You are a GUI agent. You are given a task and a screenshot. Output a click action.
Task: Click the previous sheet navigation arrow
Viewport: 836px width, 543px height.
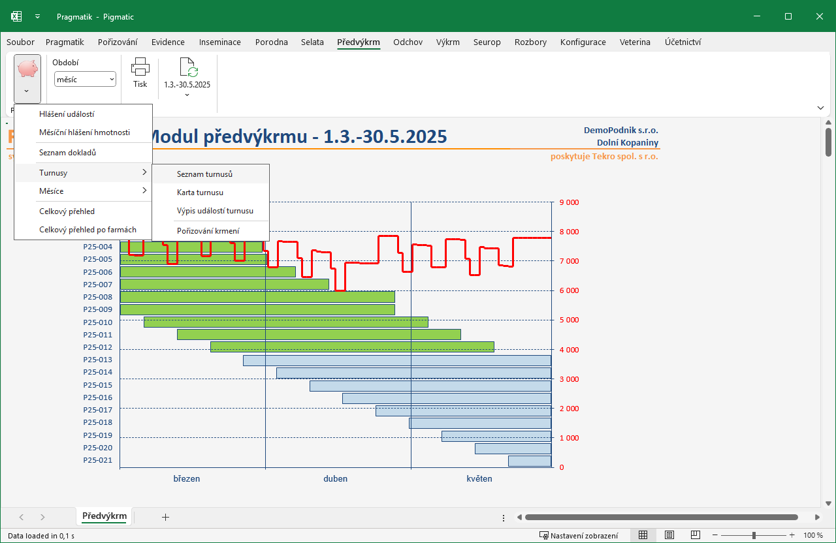tap(22, 517)
